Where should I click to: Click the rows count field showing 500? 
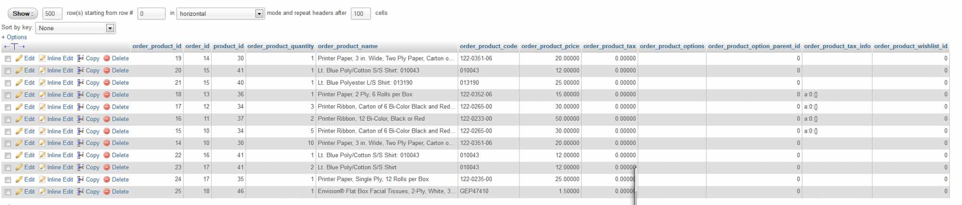click(x=52, y=14)
